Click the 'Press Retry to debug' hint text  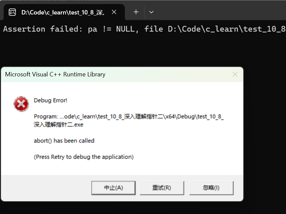[84, 157]
